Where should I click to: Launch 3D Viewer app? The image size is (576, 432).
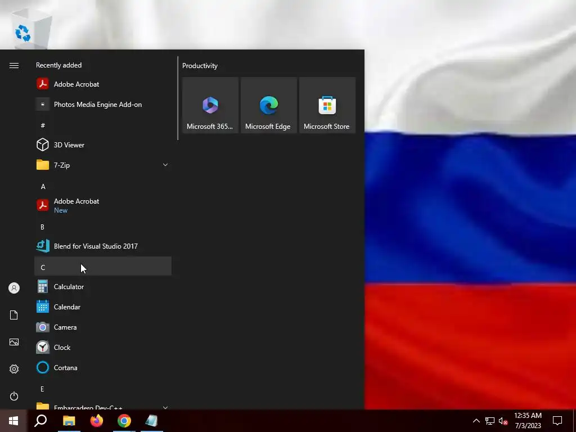coord(103,145)
